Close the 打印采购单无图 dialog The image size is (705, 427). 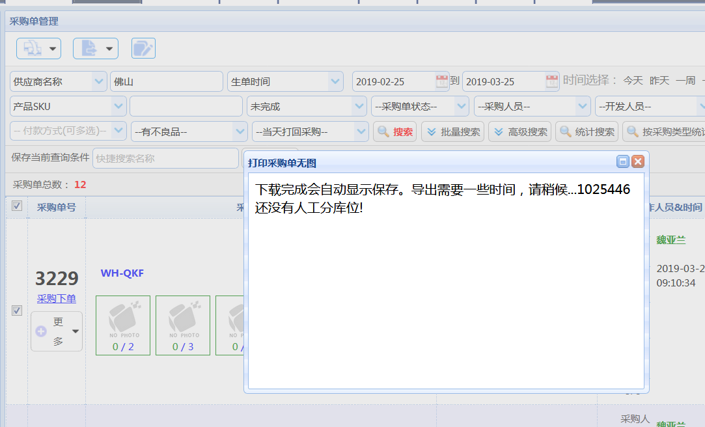click(637, 162)
